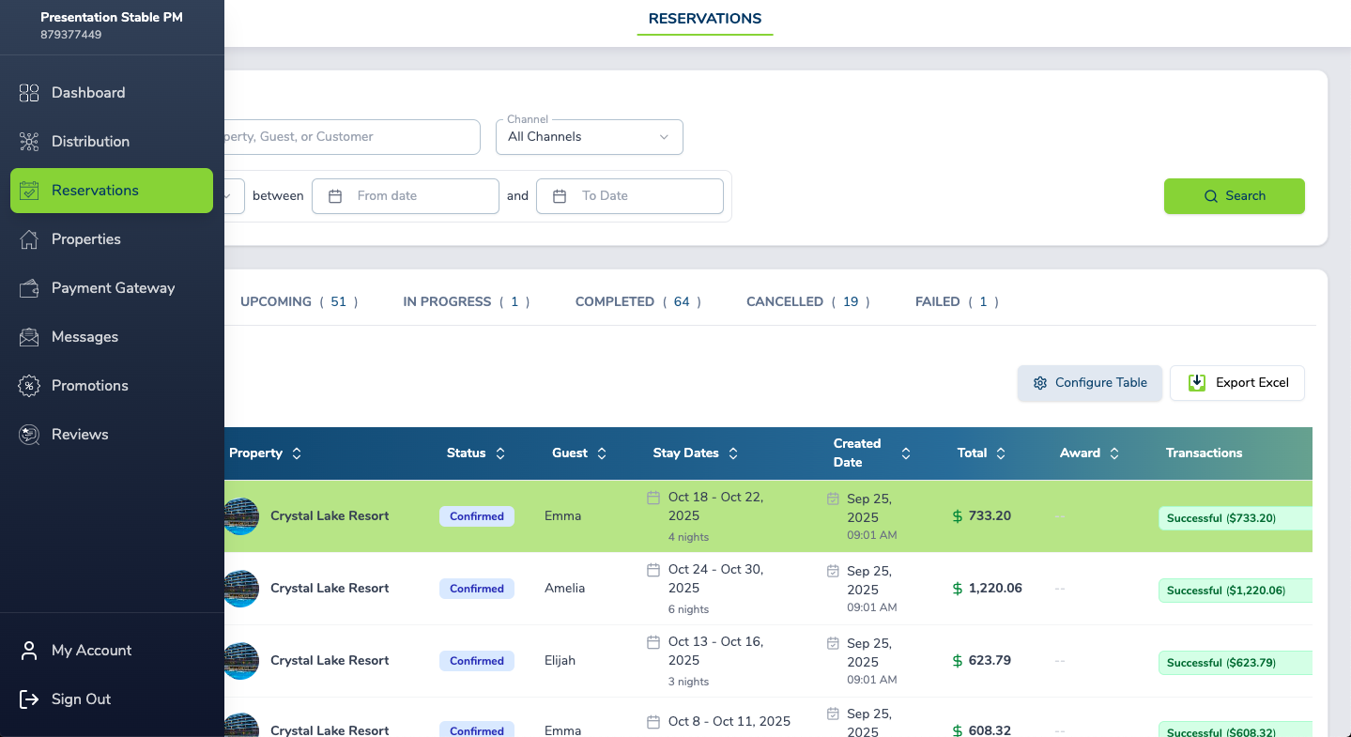Viewport: 1351px width, 737px height.
Task: Click the Distribution network icon
Action: point(29,142)
